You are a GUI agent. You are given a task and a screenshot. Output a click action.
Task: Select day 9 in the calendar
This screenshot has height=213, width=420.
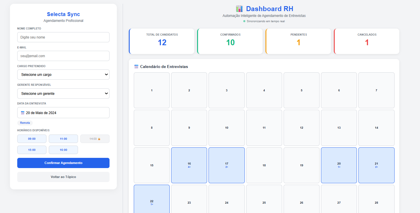189,128
